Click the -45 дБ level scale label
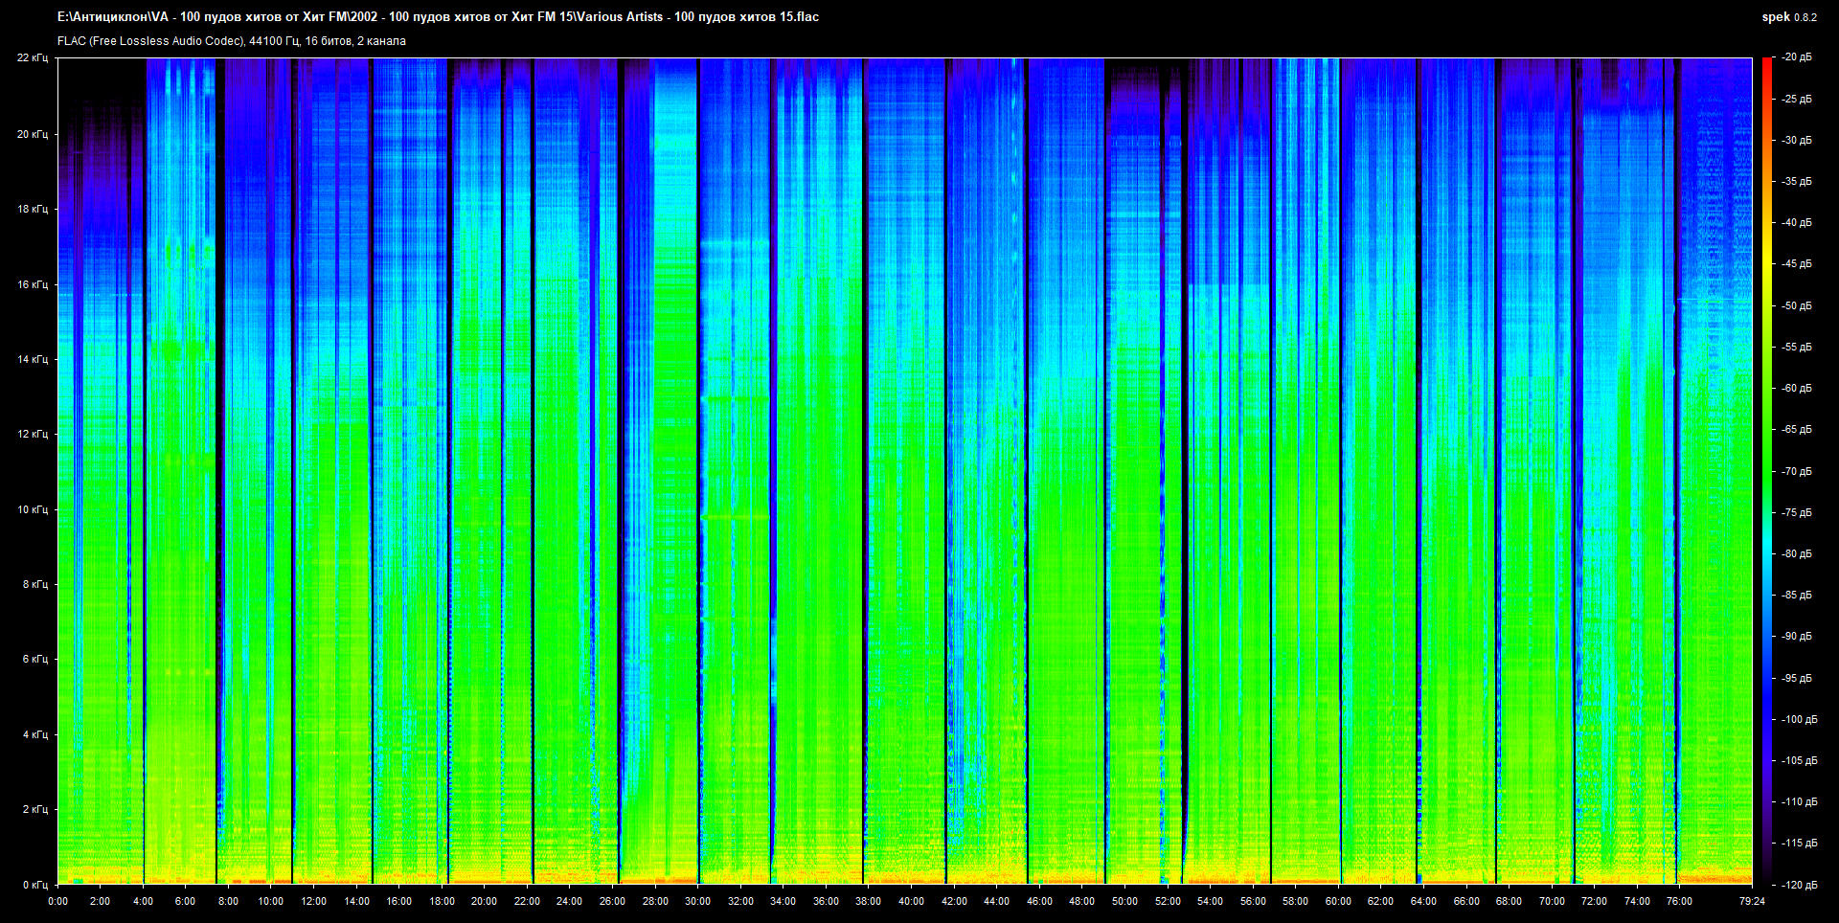 point(1796,264)
